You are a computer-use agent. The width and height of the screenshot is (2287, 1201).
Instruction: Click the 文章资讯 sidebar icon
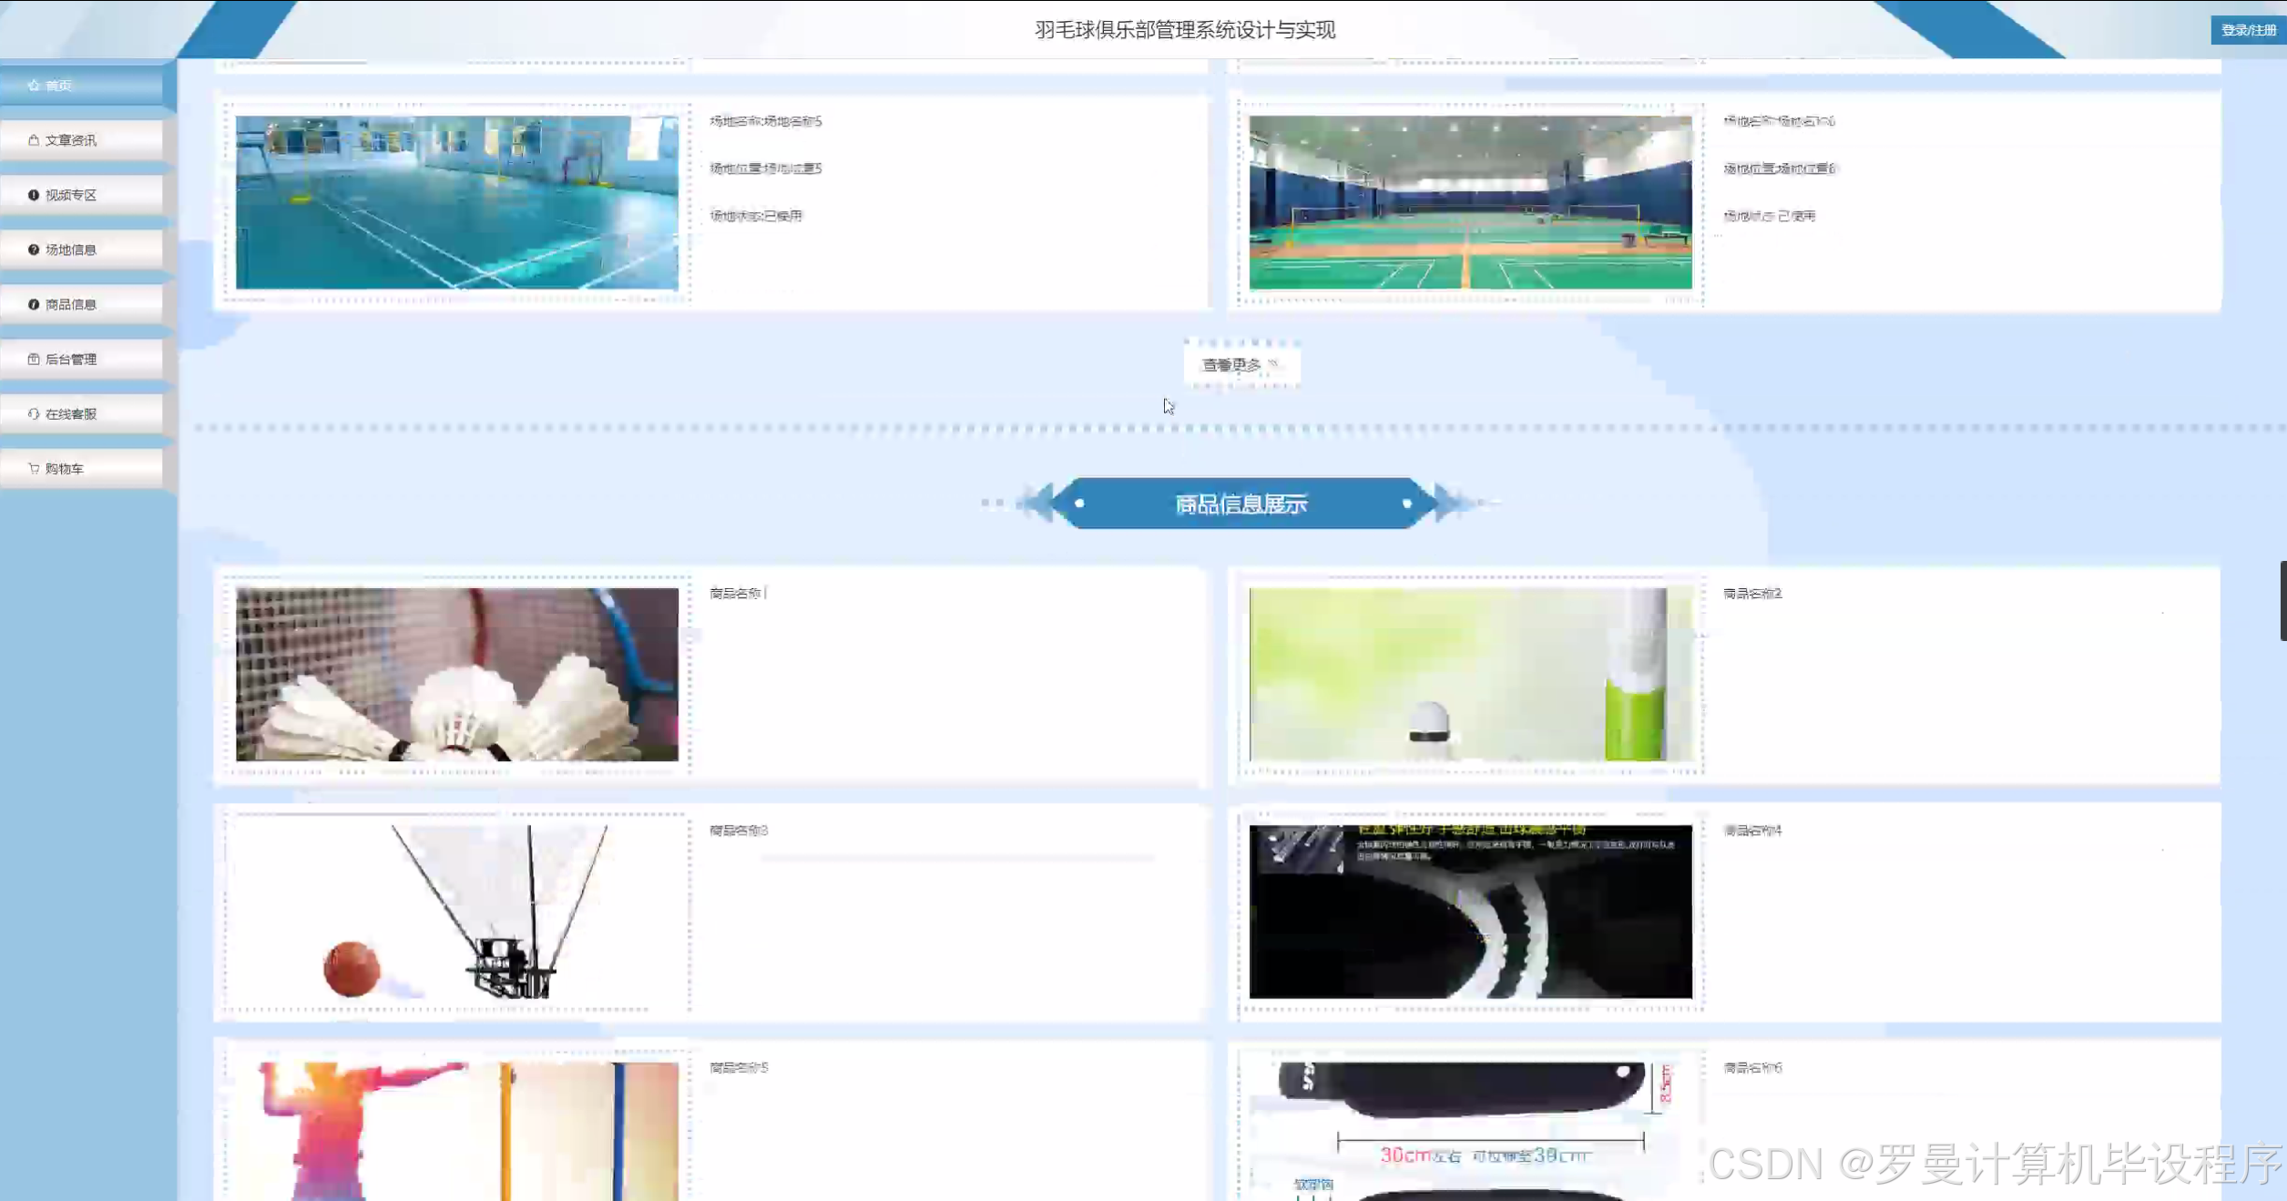(x=34, y=140)
